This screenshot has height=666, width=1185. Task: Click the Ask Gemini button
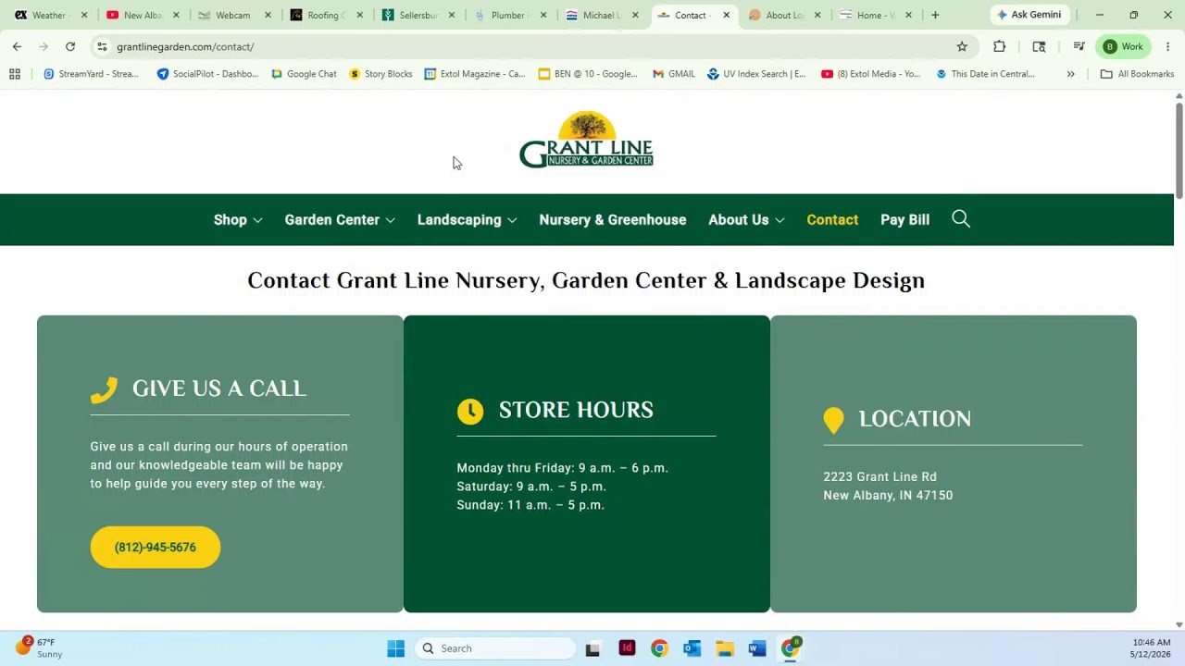tap(1029, 15)
